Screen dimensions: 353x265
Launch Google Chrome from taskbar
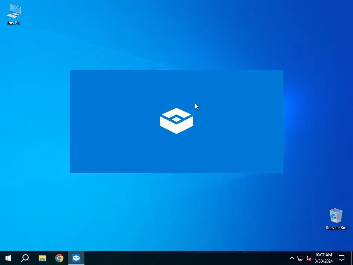tap(59, 258)
